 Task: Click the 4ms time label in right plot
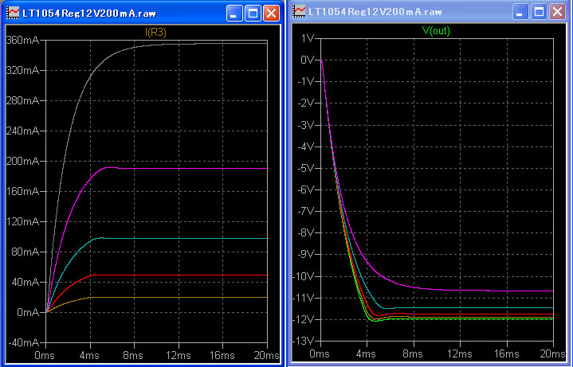click(366, 353)
